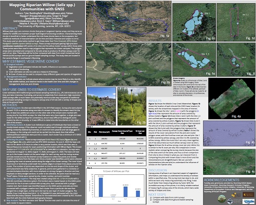The image size is (256, 205).
Task: Click the chart title % Cover of Willows per Plot
Action: tap(116, 171)
